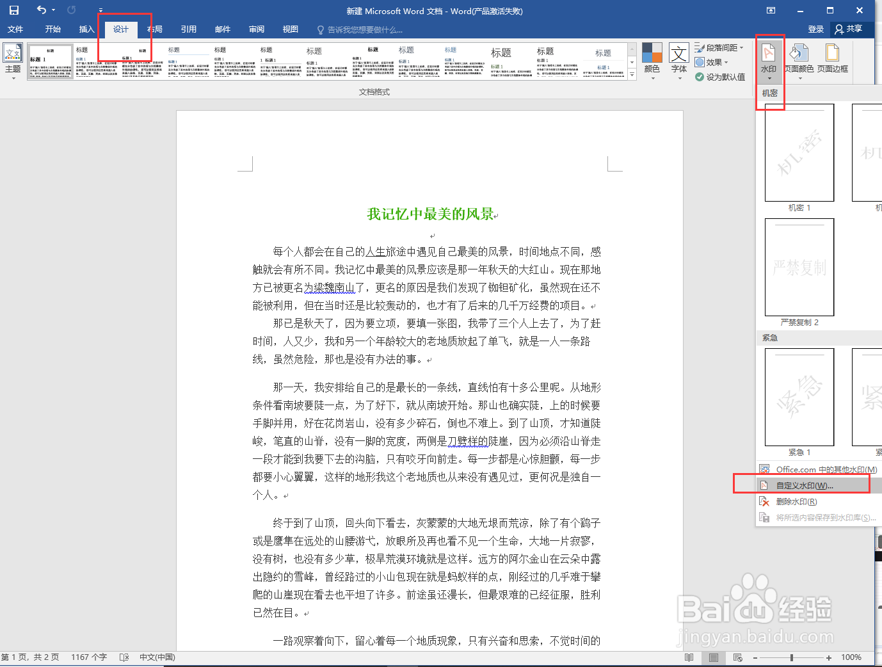Open the Colors (颜色) dropdown
The image size is (882, 667).
click(x=652, y=61)
